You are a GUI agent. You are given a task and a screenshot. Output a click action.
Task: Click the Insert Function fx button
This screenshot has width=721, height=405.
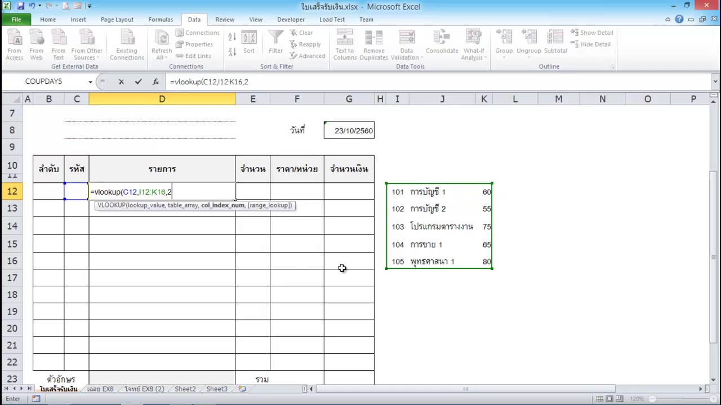[155, 82]
